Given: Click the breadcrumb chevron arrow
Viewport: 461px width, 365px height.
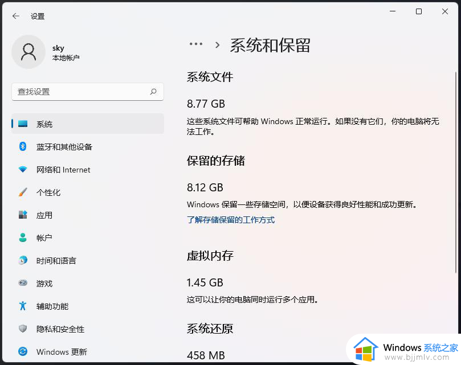Looking at the screenshot, I should 217,45.
